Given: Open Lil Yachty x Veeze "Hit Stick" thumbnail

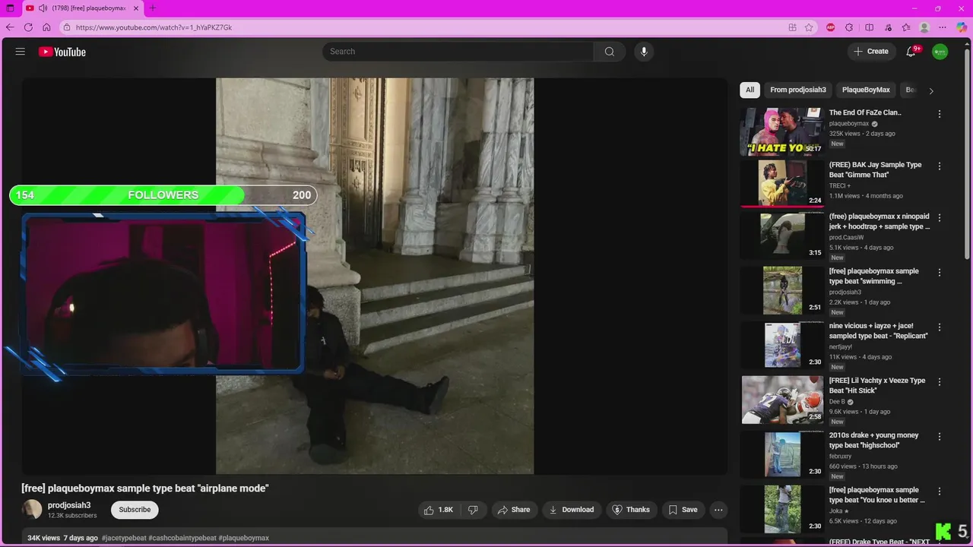Looking at the screenshot, I should [x=782, y=400].
